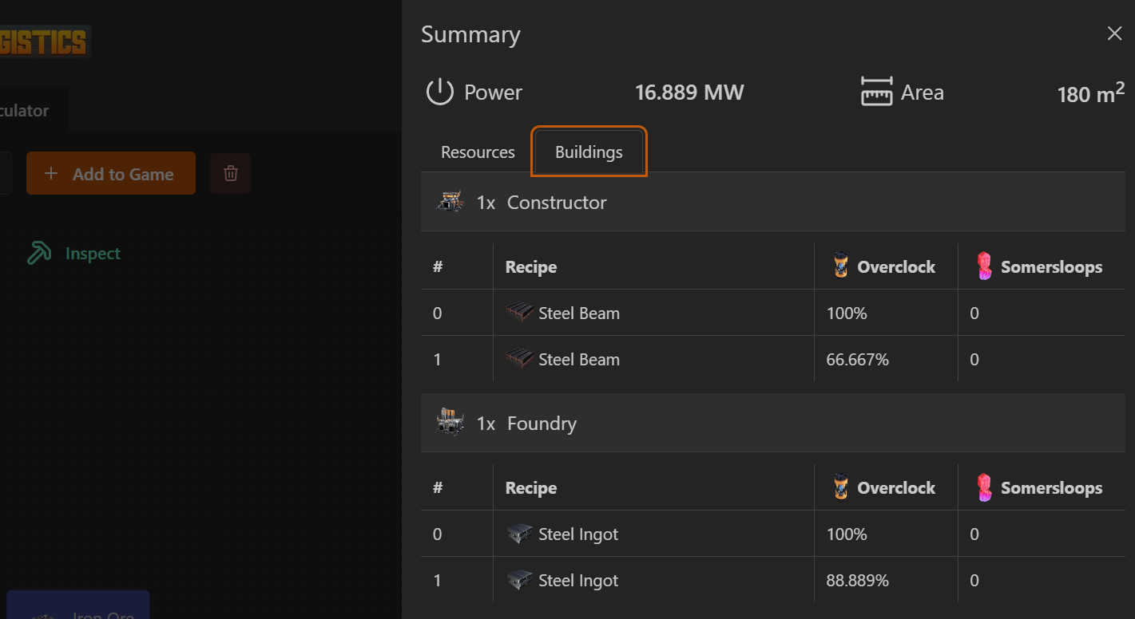Image resolution: width=1135 pixels, height=619 pixels.
Task: Click Steel Beam icon in row 0
Action: click(x=519, y=313)
